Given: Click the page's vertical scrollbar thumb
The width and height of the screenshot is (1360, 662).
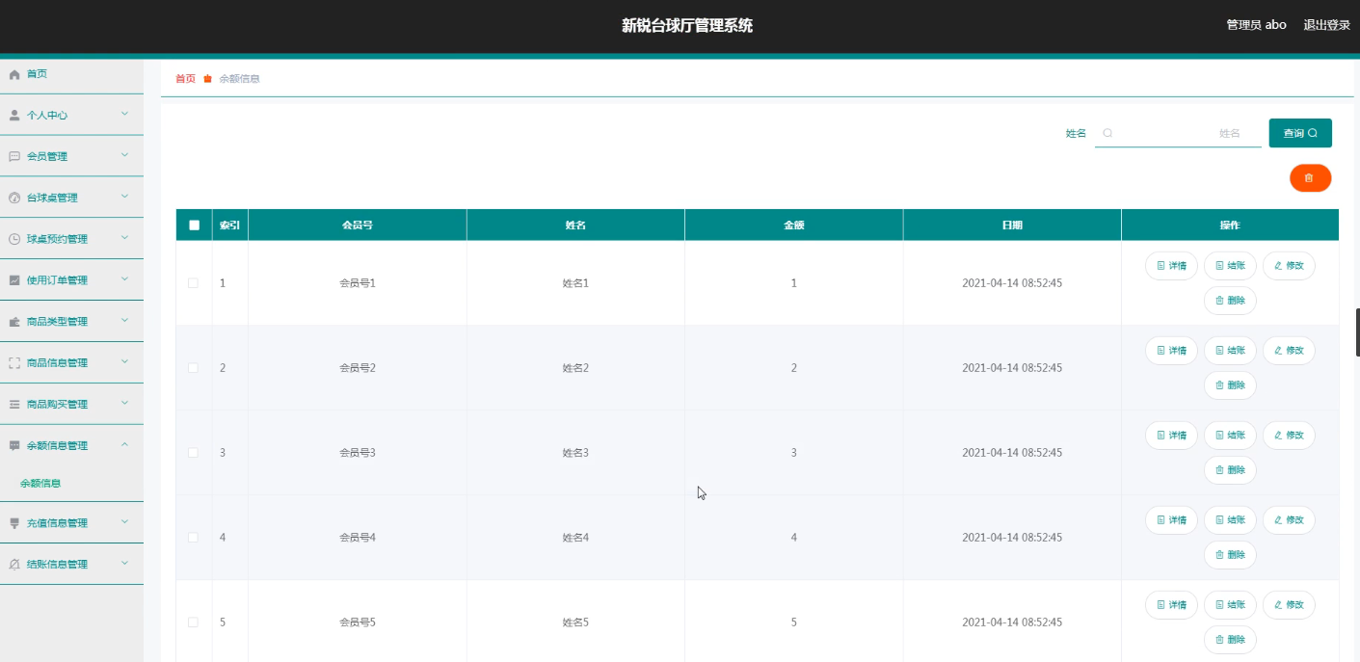Looking at the screenshot, I should pos(1357,332).
